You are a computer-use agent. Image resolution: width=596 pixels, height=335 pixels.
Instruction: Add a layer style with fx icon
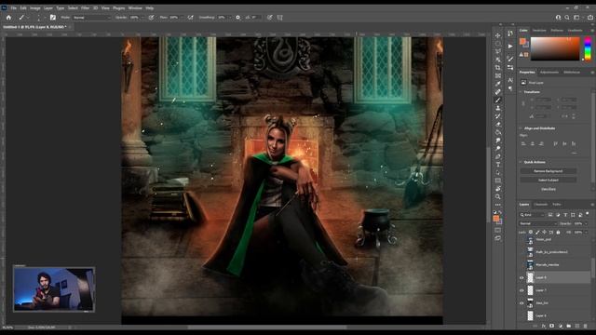[x=544, y=326]
